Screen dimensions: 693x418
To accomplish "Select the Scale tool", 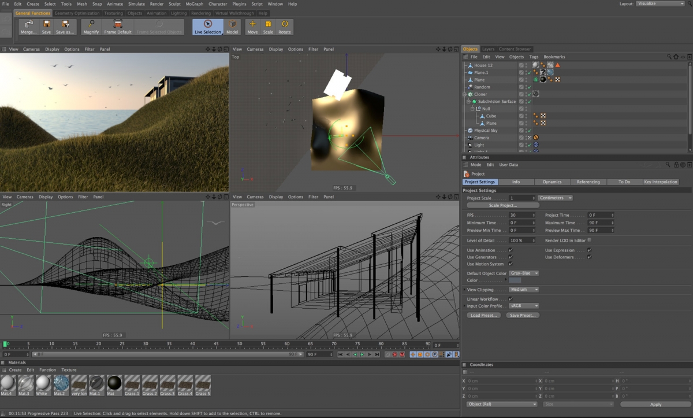I will (268, 27).
